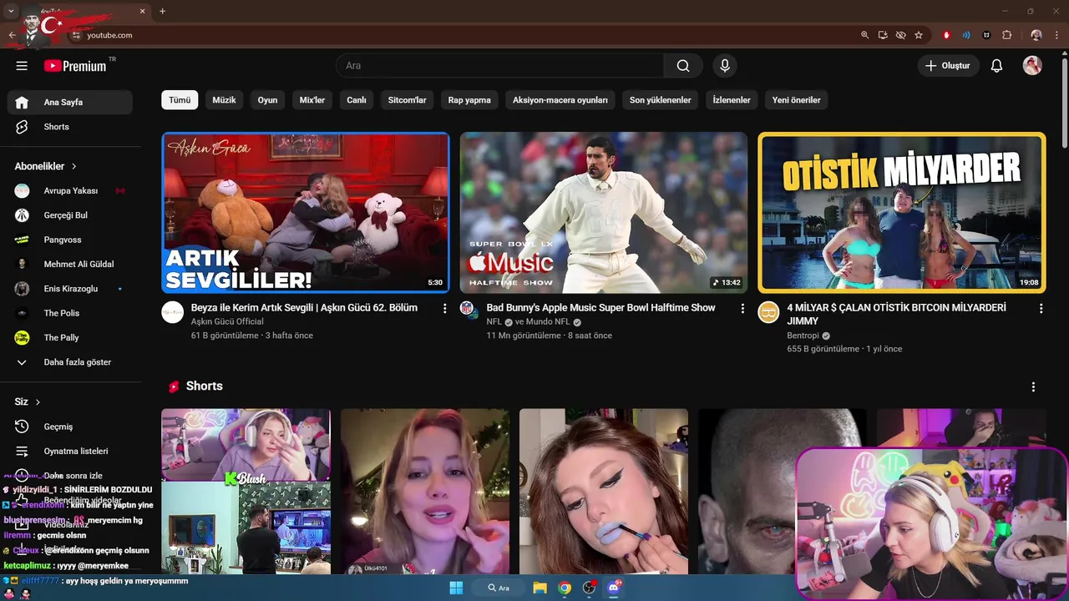This screenshot has height=601, width=1069.
Task: Open the Abonelikler section heading
Action: (x=45, y=166)
